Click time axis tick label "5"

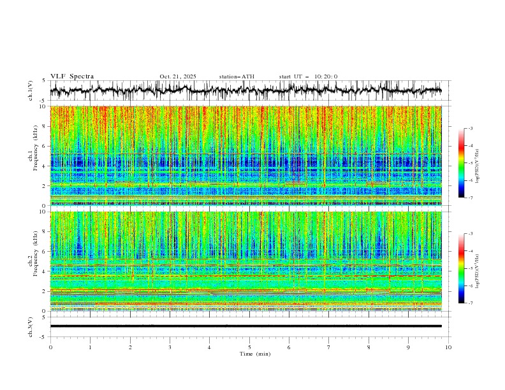[x=249, y=347]
